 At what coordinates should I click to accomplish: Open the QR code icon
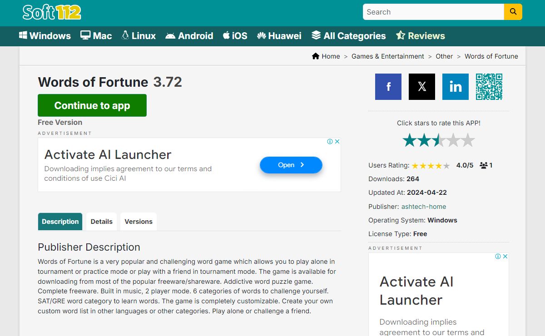[x=489, y=87]
